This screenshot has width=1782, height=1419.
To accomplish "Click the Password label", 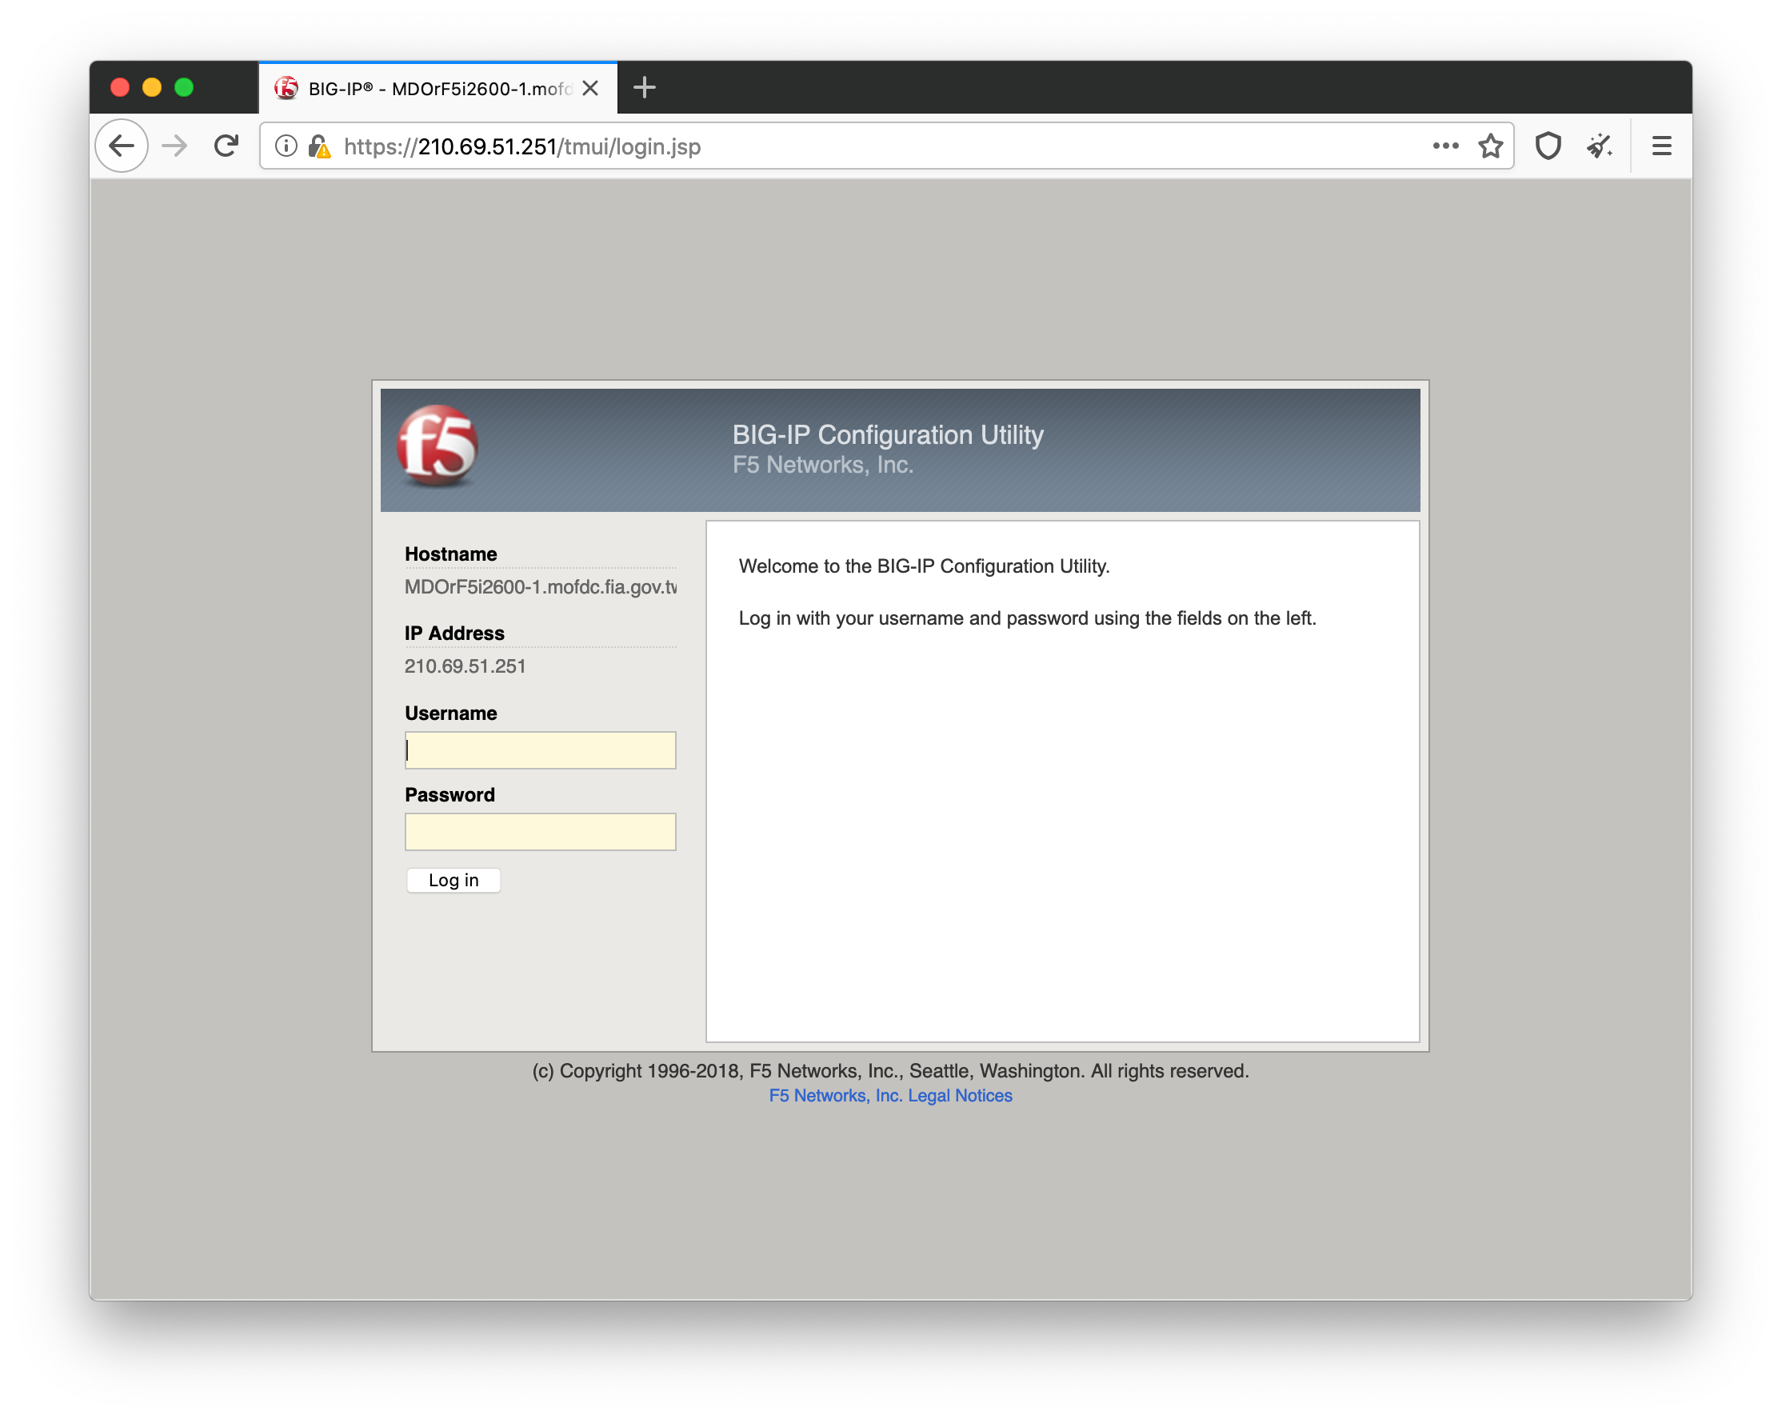I will pyautogui.click(x=449, y=795).
